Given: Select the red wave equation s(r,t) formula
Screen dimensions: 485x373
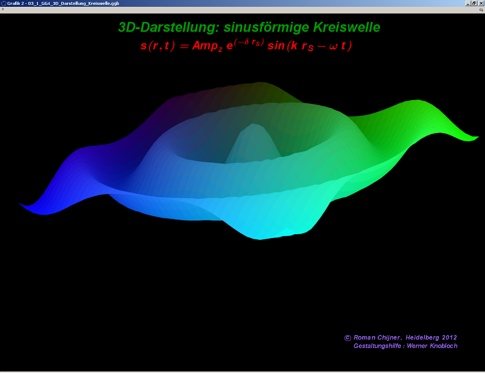Looking at the screenshot, I should tap(246, 46).
